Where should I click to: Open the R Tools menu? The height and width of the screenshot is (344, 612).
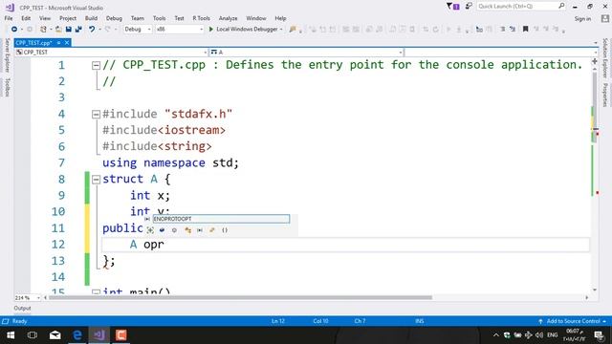tap(201, 18)
